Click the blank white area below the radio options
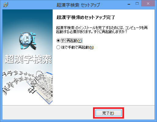The height and width of the screenshot is (122, 157). coord(103,77)
